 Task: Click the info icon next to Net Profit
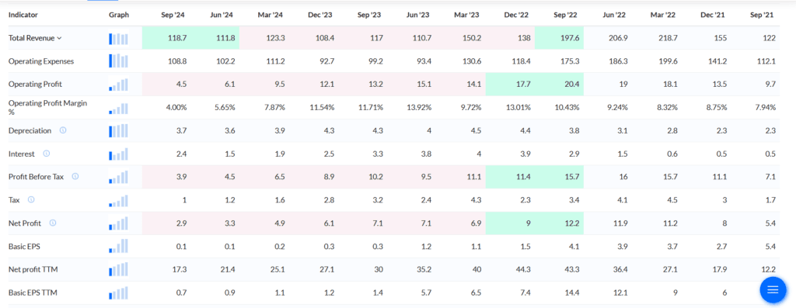point(52,223)
